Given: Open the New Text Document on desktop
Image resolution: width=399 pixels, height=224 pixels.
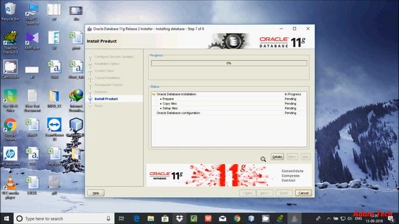Looking at the screenshot, I should [32, 101].
